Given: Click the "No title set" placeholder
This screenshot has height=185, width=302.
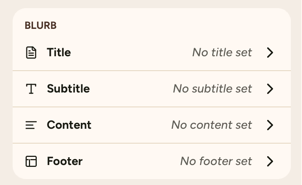Looking at the screenshot, I should click(x=222, y=53).
